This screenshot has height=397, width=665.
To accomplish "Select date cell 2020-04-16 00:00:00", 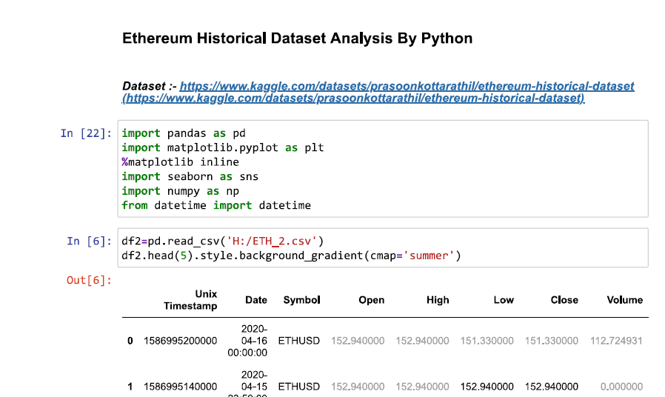I will (x=247, y=341).
